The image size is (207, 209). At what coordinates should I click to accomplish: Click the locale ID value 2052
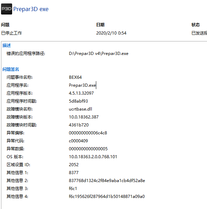click(x=74, y=165)
